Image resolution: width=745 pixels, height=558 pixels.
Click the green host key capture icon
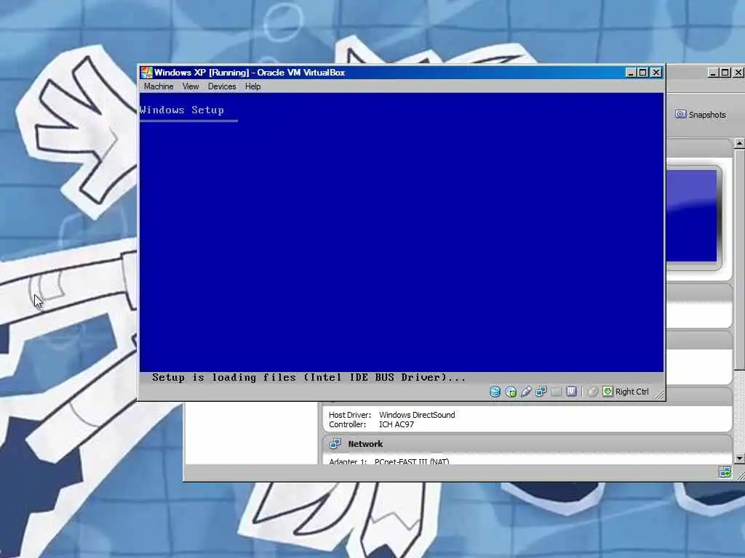point(607,392)
